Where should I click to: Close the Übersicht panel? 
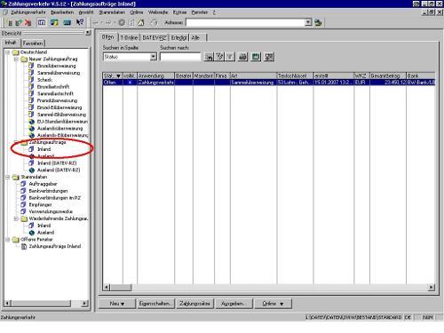[88, 33]
